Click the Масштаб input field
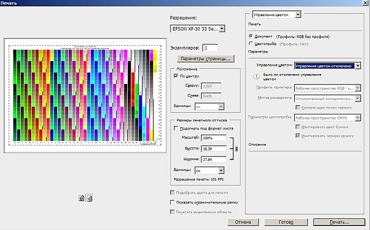The width and height of the screenshot is (370, 230). (214, 138)
